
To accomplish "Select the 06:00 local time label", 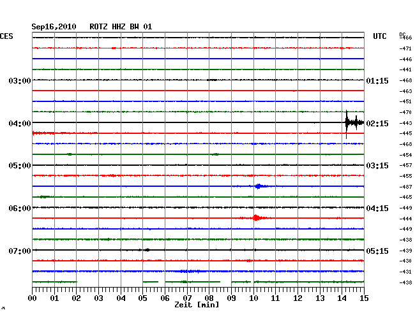I will [20, 209].
